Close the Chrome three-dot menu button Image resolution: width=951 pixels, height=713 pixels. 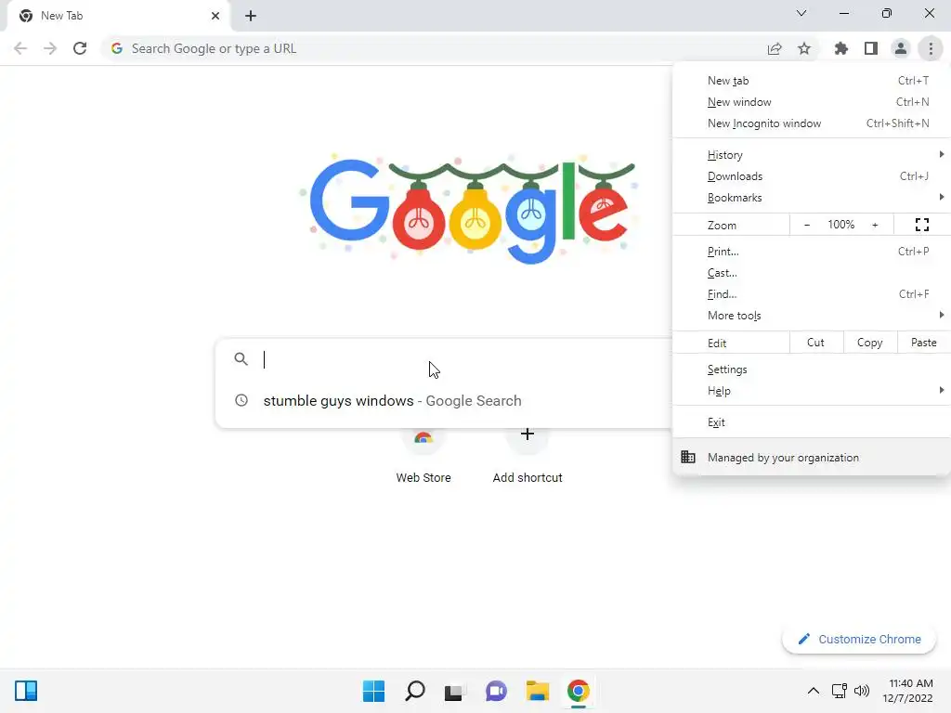(x=931, y=48)
